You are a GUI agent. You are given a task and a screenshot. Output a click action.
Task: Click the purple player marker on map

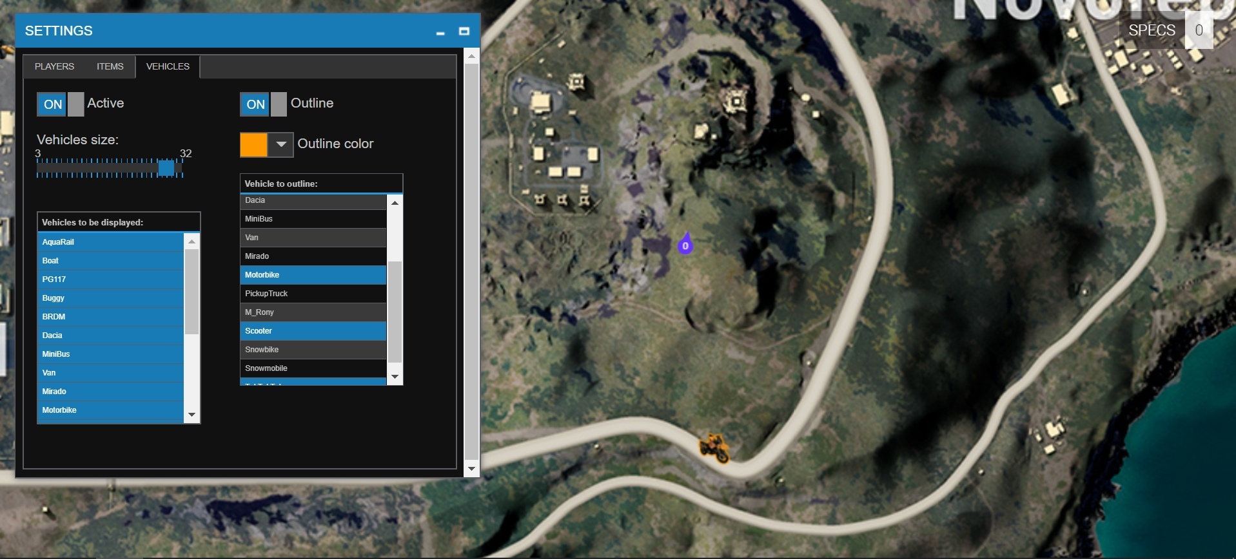pos(685,243)
